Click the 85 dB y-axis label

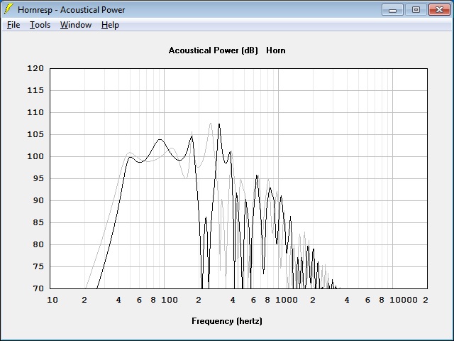click(x=38, y=222)
